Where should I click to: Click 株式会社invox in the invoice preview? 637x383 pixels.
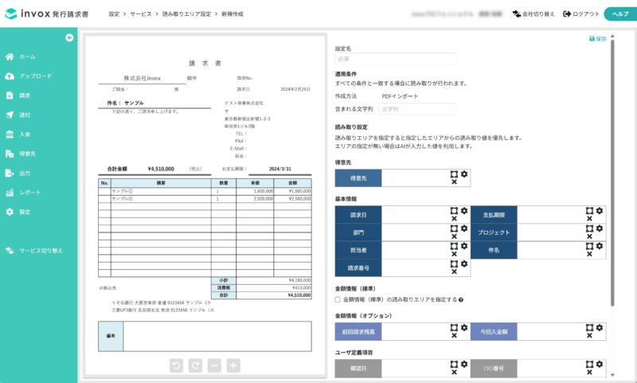click(x=143, y=78)
